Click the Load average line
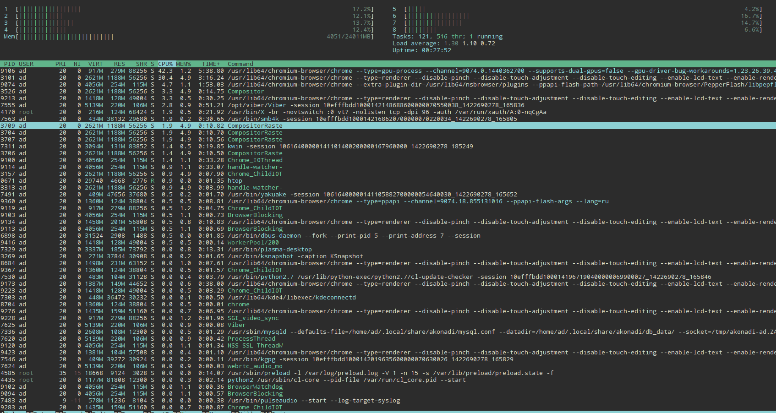 [x=444, y=43]
